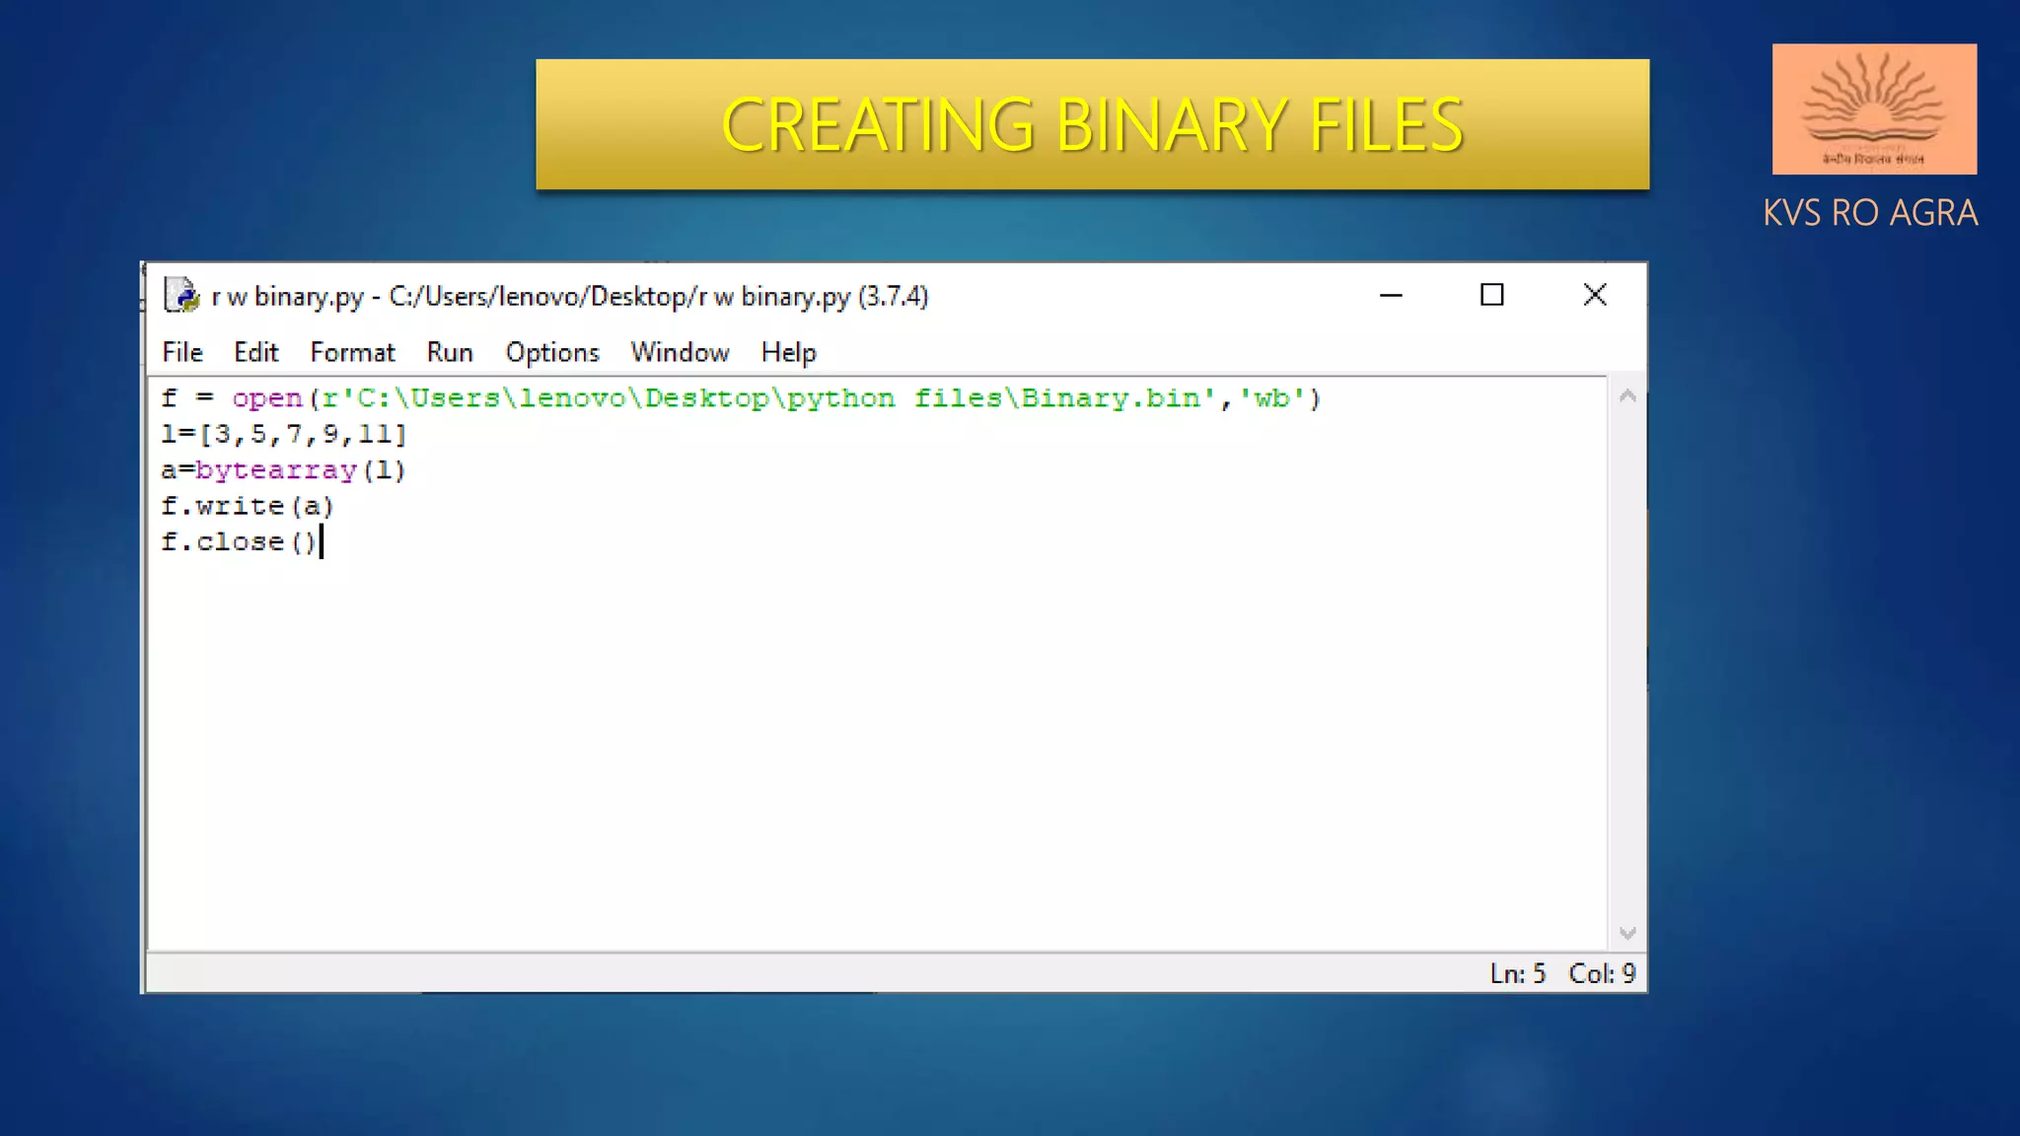
Task: Close the r w binary.py editor window
Action: click(x=1594, y=295)
